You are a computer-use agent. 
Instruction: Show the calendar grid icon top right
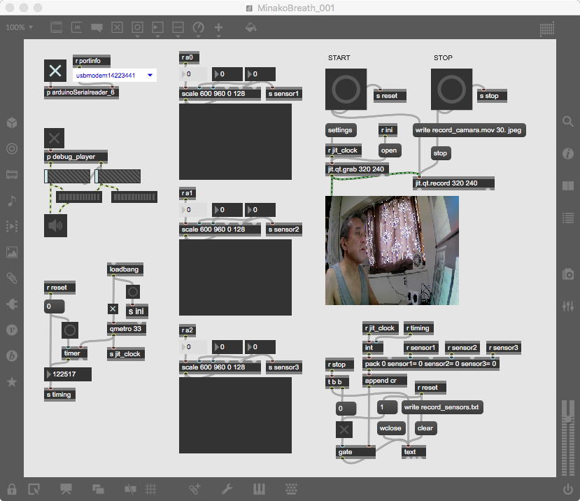pyautogui.click(x=547, y=29)
